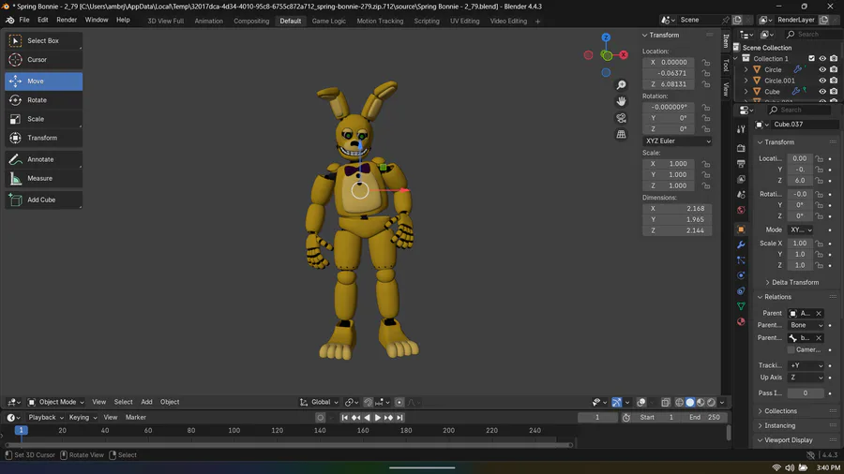Expand the Collections panel

tap(780, 411)
